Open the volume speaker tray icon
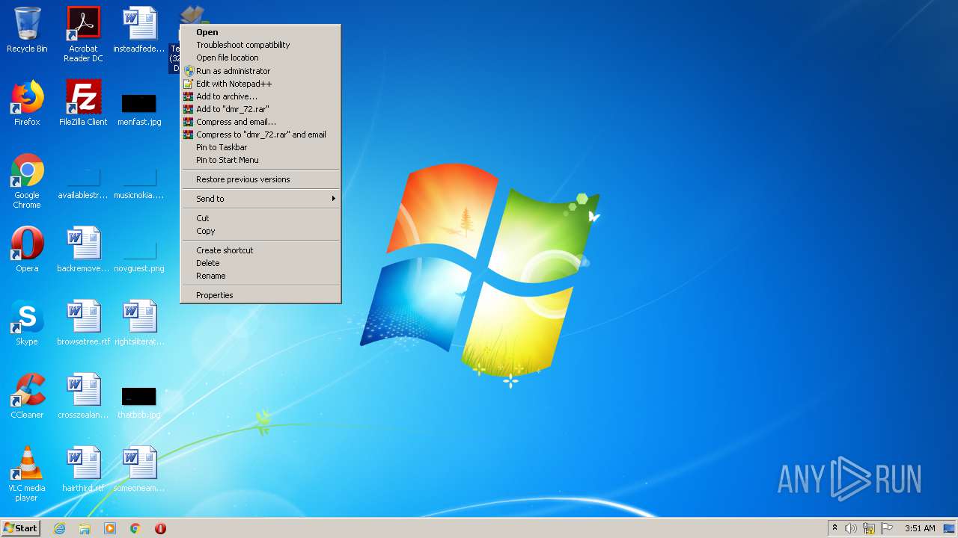This screenshot has height=538, width=958. 851,528
